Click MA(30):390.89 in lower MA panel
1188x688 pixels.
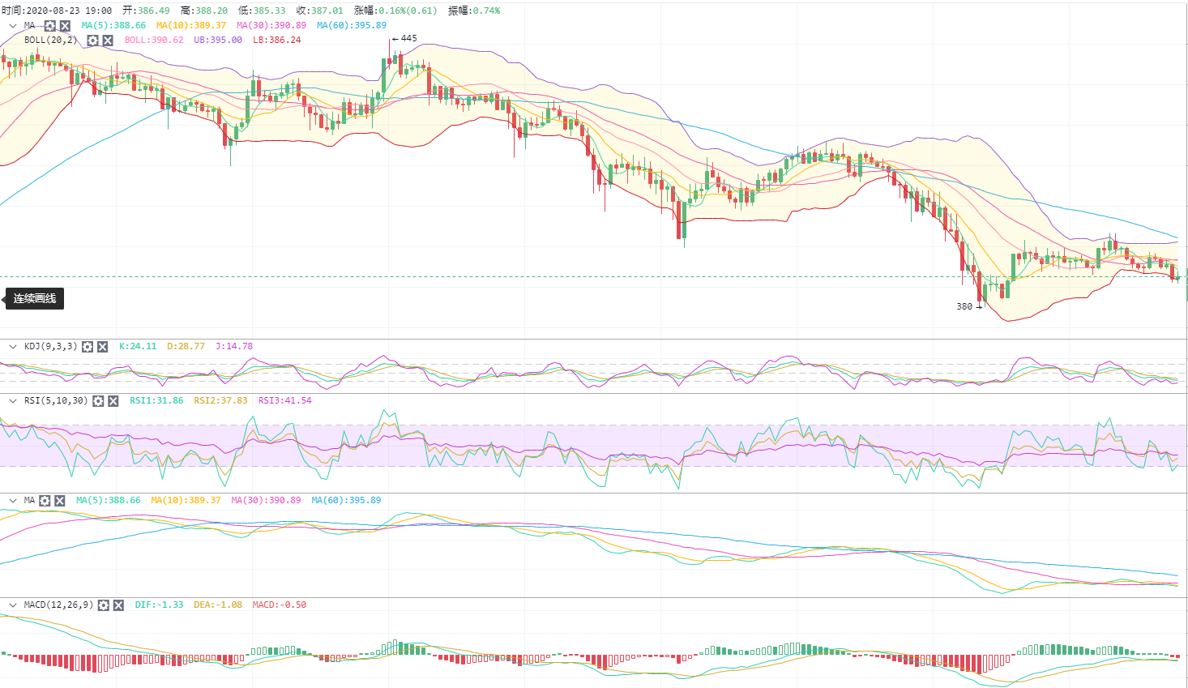[x=266, y=501]
